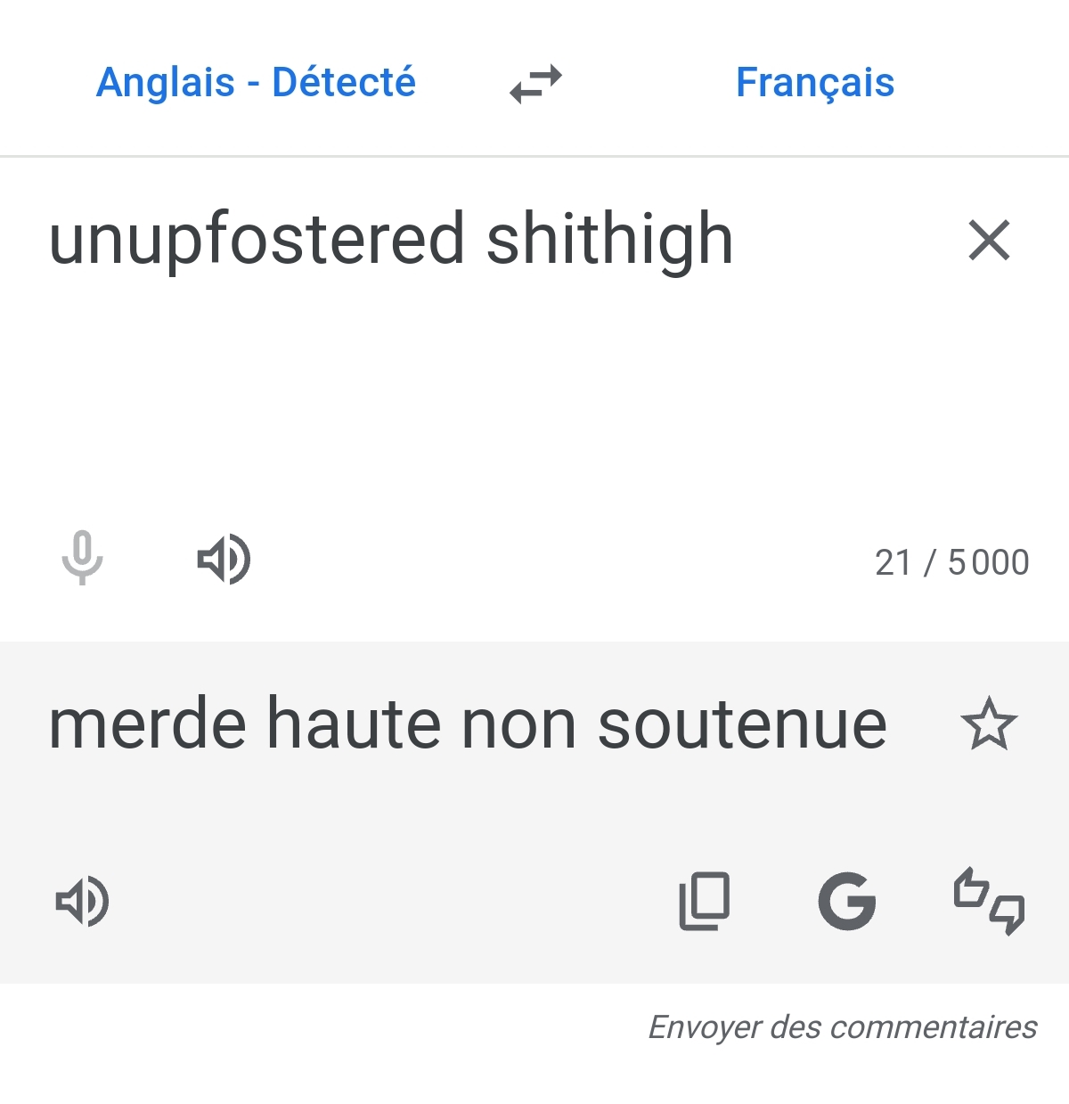
Task: Rate this translation with the thumbs icon
Action: click(x=989, y=901)
